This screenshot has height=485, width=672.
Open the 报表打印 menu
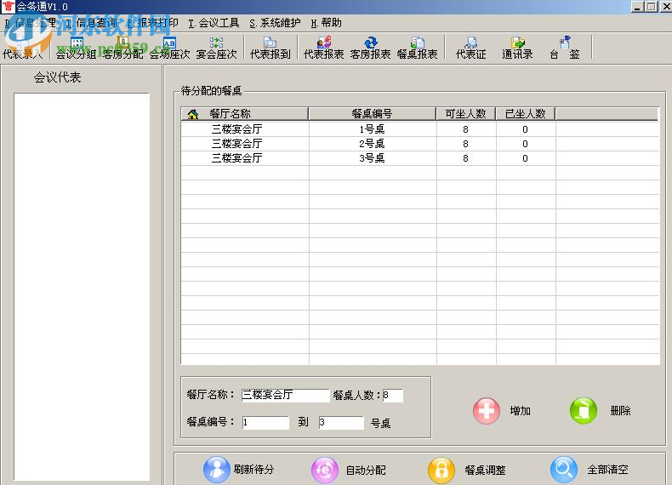152,23
